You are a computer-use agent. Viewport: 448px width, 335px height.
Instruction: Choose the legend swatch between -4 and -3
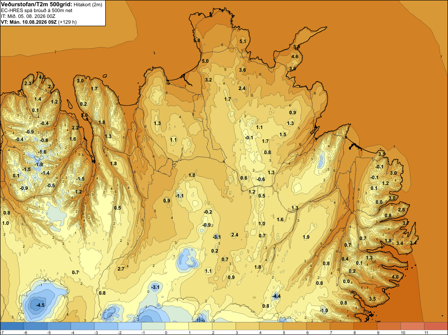[82, 326]
